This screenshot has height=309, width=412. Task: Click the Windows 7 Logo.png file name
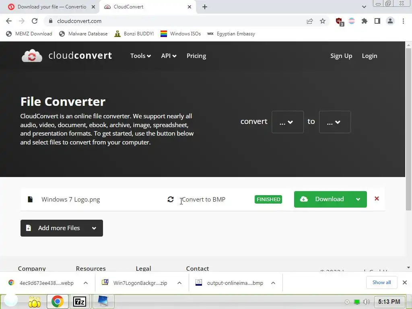[71, 200]
